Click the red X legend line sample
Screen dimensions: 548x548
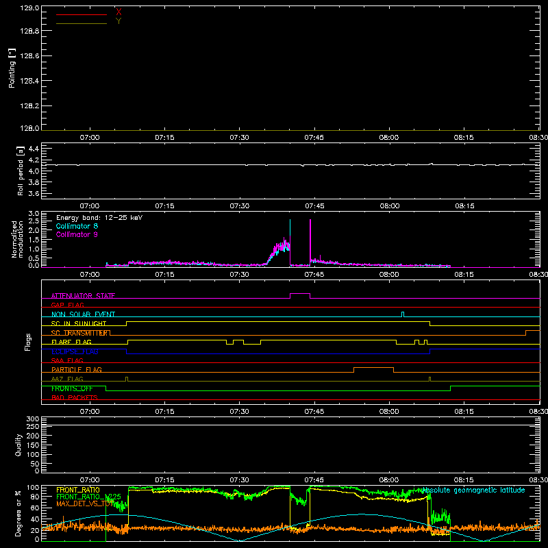click(81, 14)
